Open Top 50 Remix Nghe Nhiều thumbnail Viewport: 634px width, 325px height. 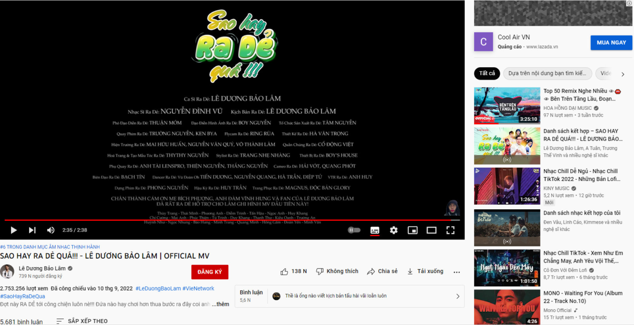point(507,106)
